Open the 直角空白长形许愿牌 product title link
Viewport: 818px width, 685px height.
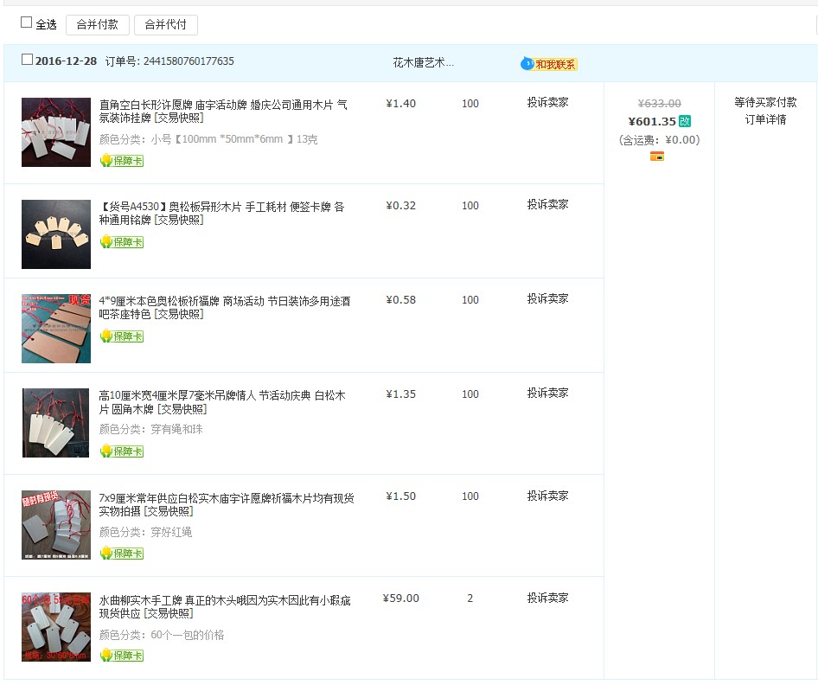click(223, 111)
